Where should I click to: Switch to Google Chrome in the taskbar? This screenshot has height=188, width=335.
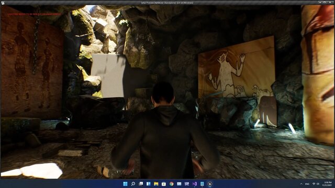coord(172,184)
